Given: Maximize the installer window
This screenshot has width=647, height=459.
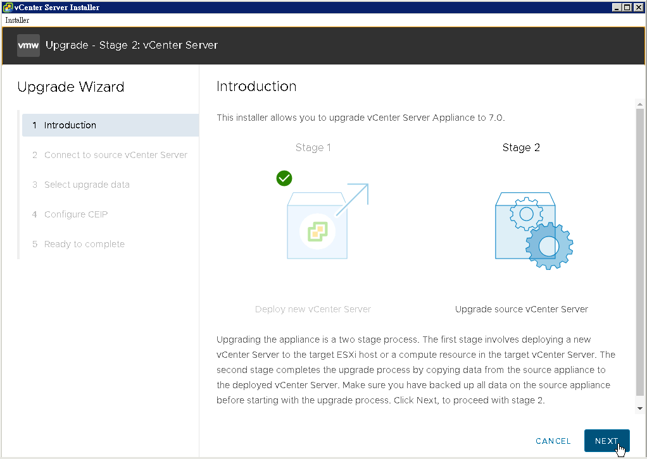Looking at the screenshot, I should (626, 8).
